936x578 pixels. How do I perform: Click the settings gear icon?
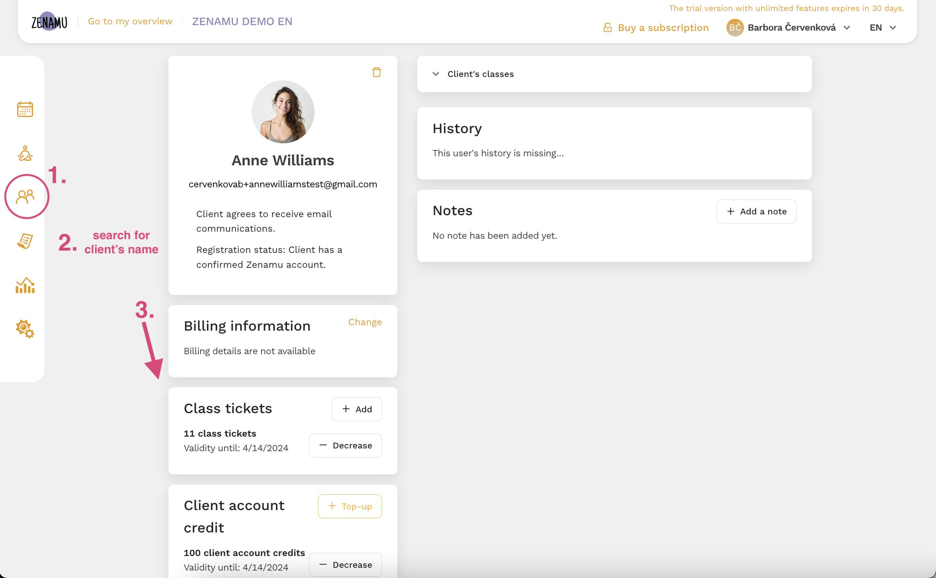[24, 329]
